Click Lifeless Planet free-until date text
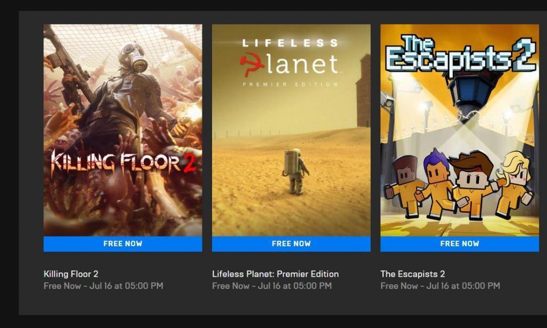The width and height of the screenshot is (547, 328). (272, 286)
